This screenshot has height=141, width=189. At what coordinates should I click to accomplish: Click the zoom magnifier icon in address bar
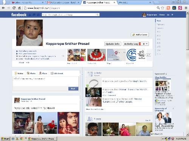coord(158,8)
